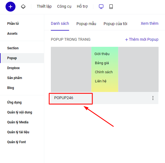
Task: Click the blue plus add button
Action: point(11,7)
